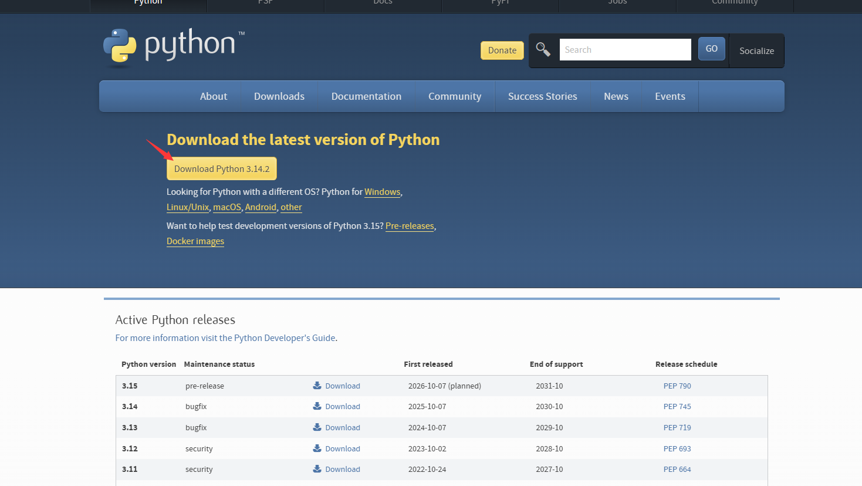
Task: Click the Donate button
Action: click(502, 50)
